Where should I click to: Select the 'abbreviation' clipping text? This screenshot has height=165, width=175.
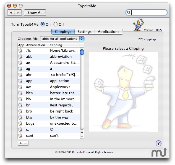click(61, 57)
